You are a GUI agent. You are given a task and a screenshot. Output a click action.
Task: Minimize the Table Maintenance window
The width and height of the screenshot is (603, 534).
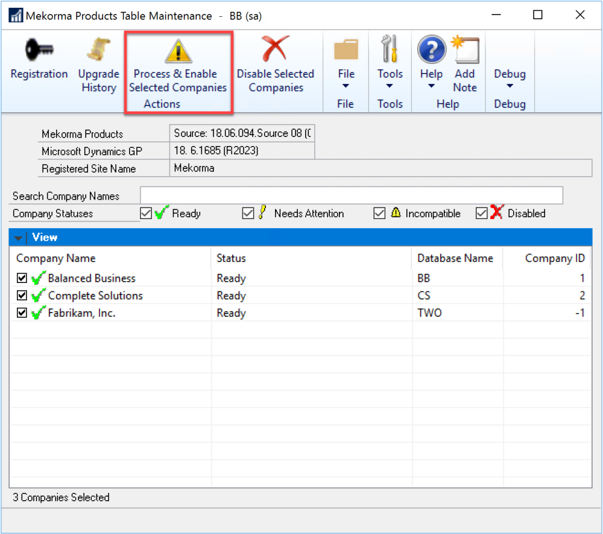click(496, 15)
